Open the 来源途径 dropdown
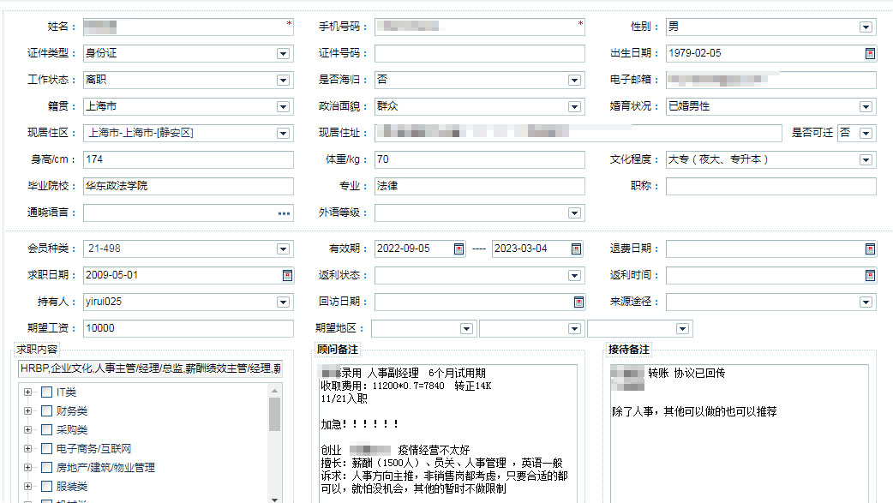Screen dimensions: 893x503 (x=866, y=302)
